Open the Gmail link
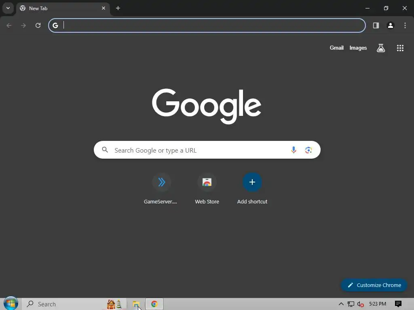This screenshot has width=414, height=310. click(337, 48)
